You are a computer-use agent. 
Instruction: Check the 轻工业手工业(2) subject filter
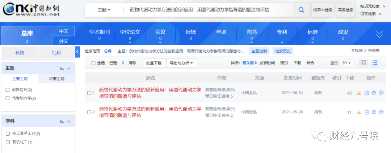pos(8,134)
